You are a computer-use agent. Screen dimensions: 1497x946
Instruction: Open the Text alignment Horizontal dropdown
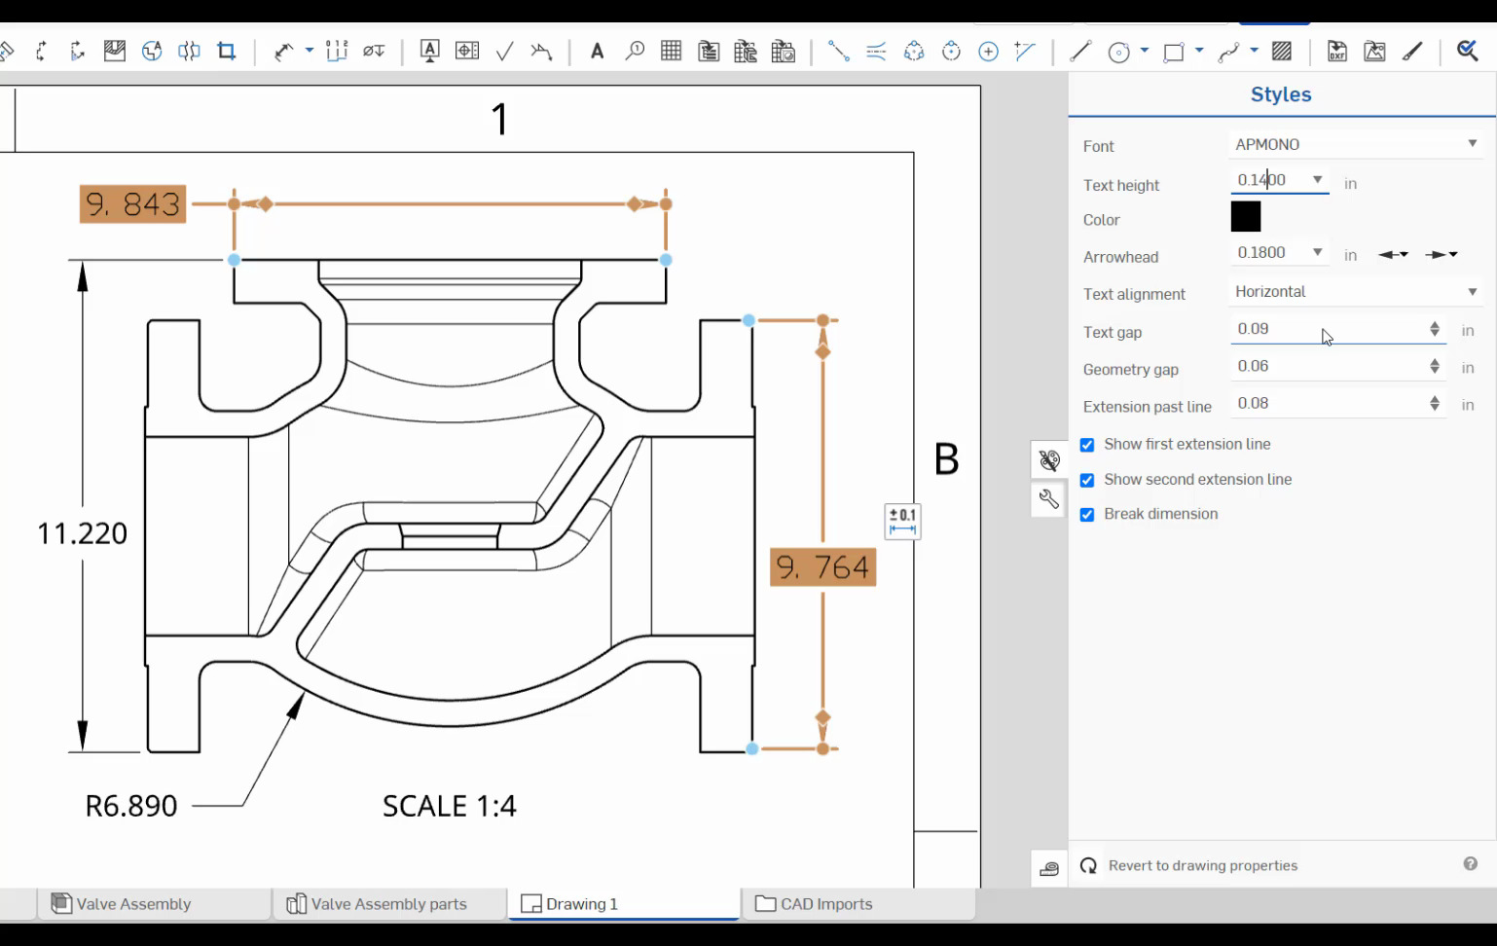pos(1356,292)
